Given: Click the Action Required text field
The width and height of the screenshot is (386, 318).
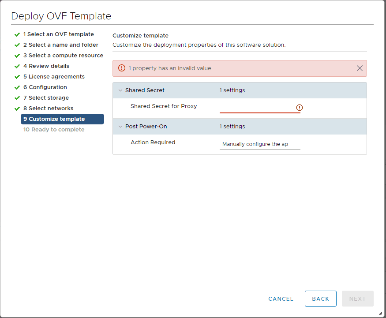Looking at the screenshot, I should coord(260,143).
